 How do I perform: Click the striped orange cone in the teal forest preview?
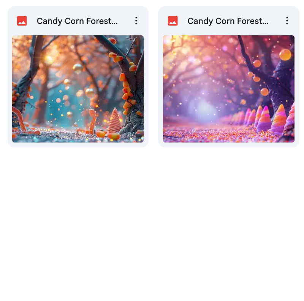115,120
